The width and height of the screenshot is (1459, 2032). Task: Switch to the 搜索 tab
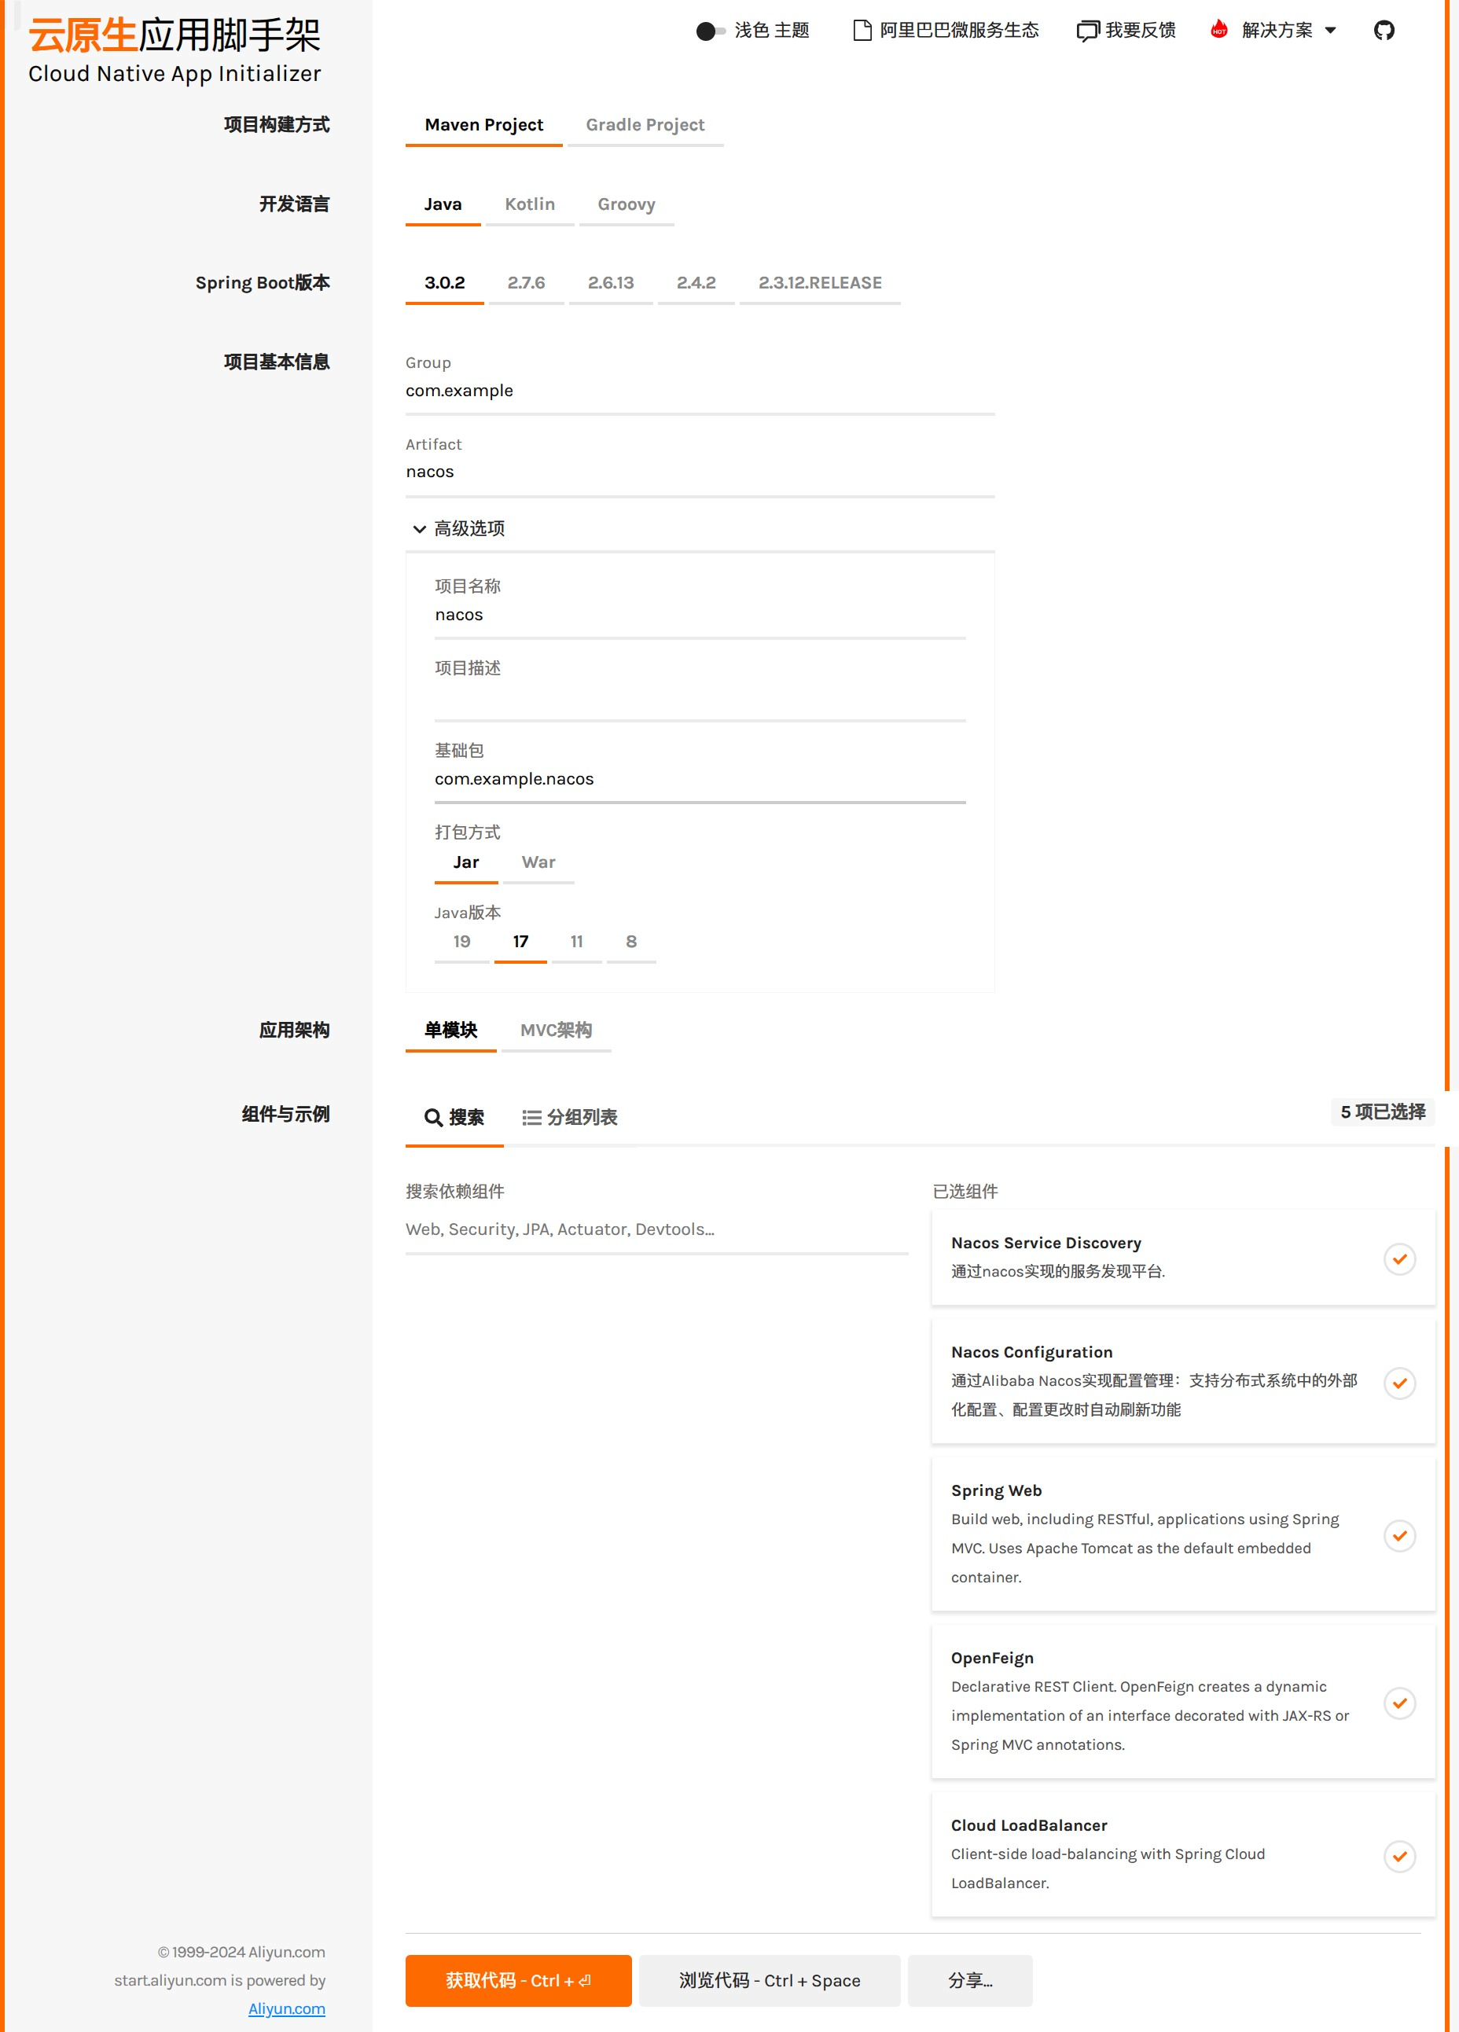[454, 1118]
